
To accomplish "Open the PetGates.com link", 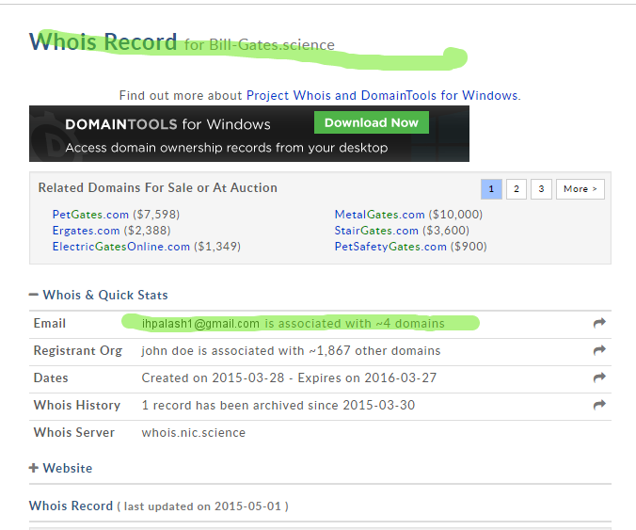I will click(x=90, y=215).
